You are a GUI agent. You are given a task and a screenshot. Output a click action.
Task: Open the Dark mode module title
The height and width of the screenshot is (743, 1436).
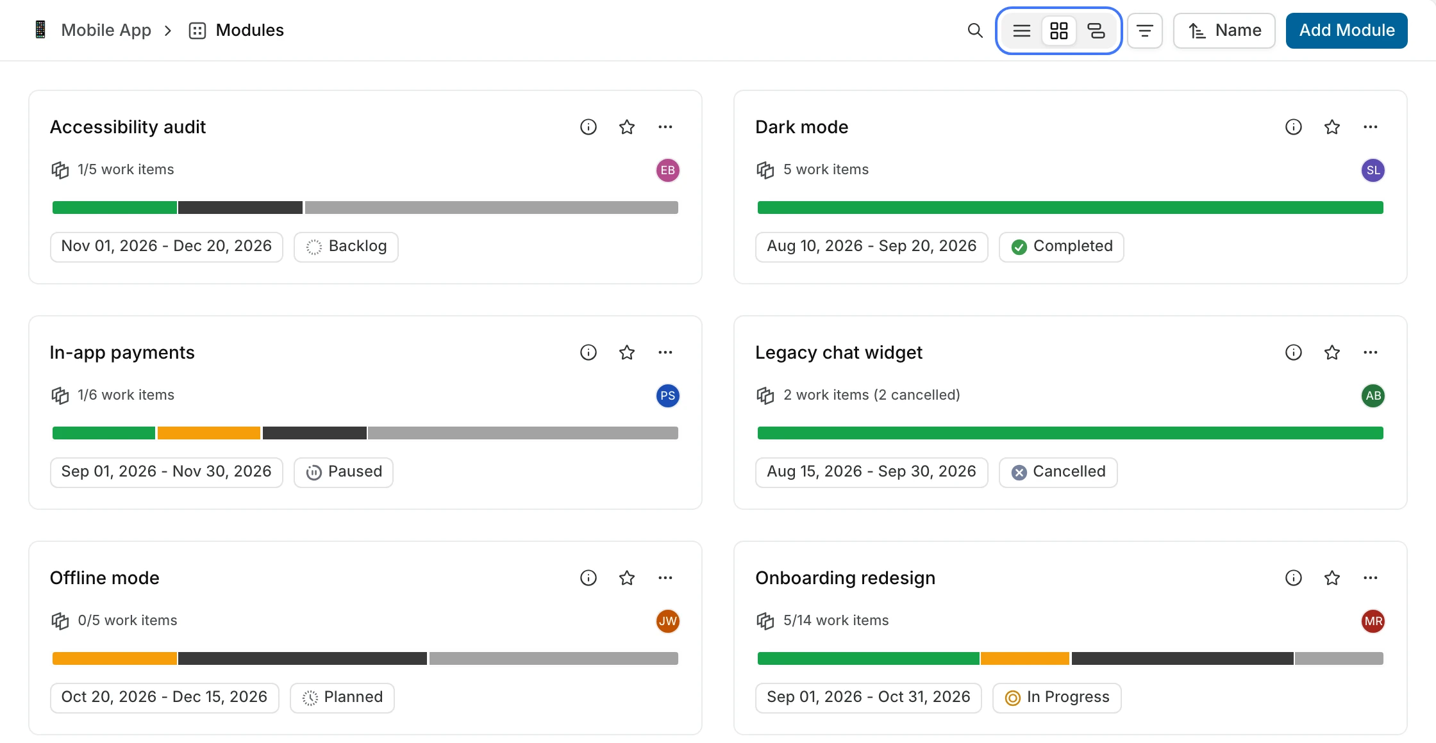801,127
